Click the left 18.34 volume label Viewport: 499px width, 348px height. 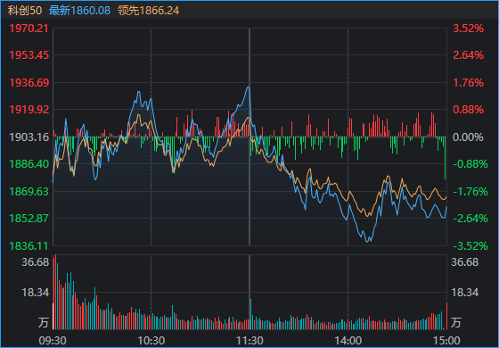coord(36,293)
